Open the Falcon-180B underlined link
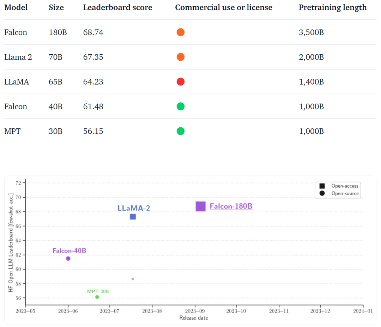 (231, 206)
